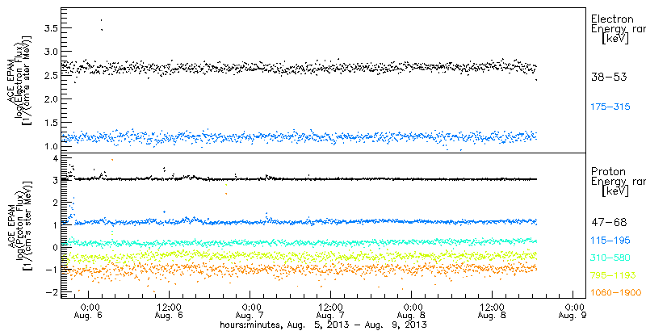Click the Electron Energy range heading
646x331 pixels.
pyautogui.click(x=618, y=29)
